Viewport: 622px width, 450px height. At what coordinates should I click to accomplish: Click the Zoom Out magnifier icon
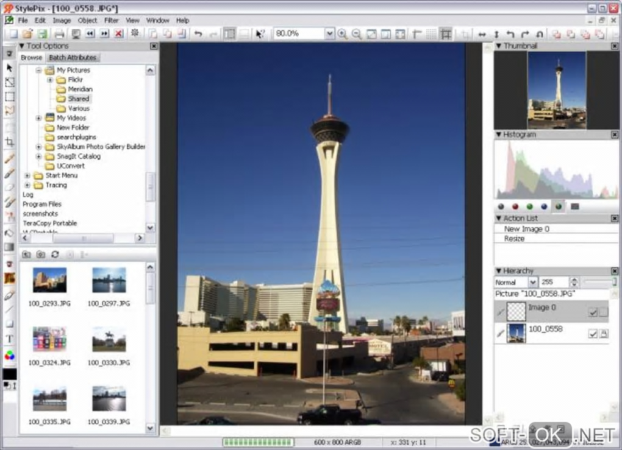tap(357, 34)
